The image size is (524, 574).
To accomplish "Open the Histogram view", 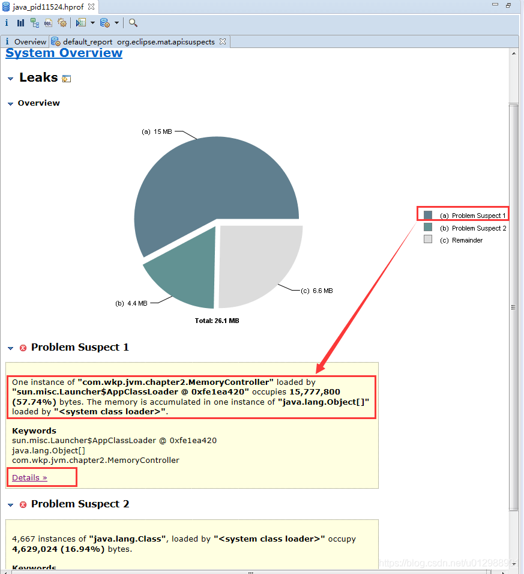I will click(x=20, y=23).
